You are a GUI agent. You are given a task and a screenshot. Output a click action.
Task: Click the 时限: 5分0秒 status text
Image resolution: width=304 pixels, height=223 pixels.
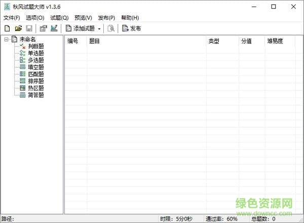coord(176,219)
